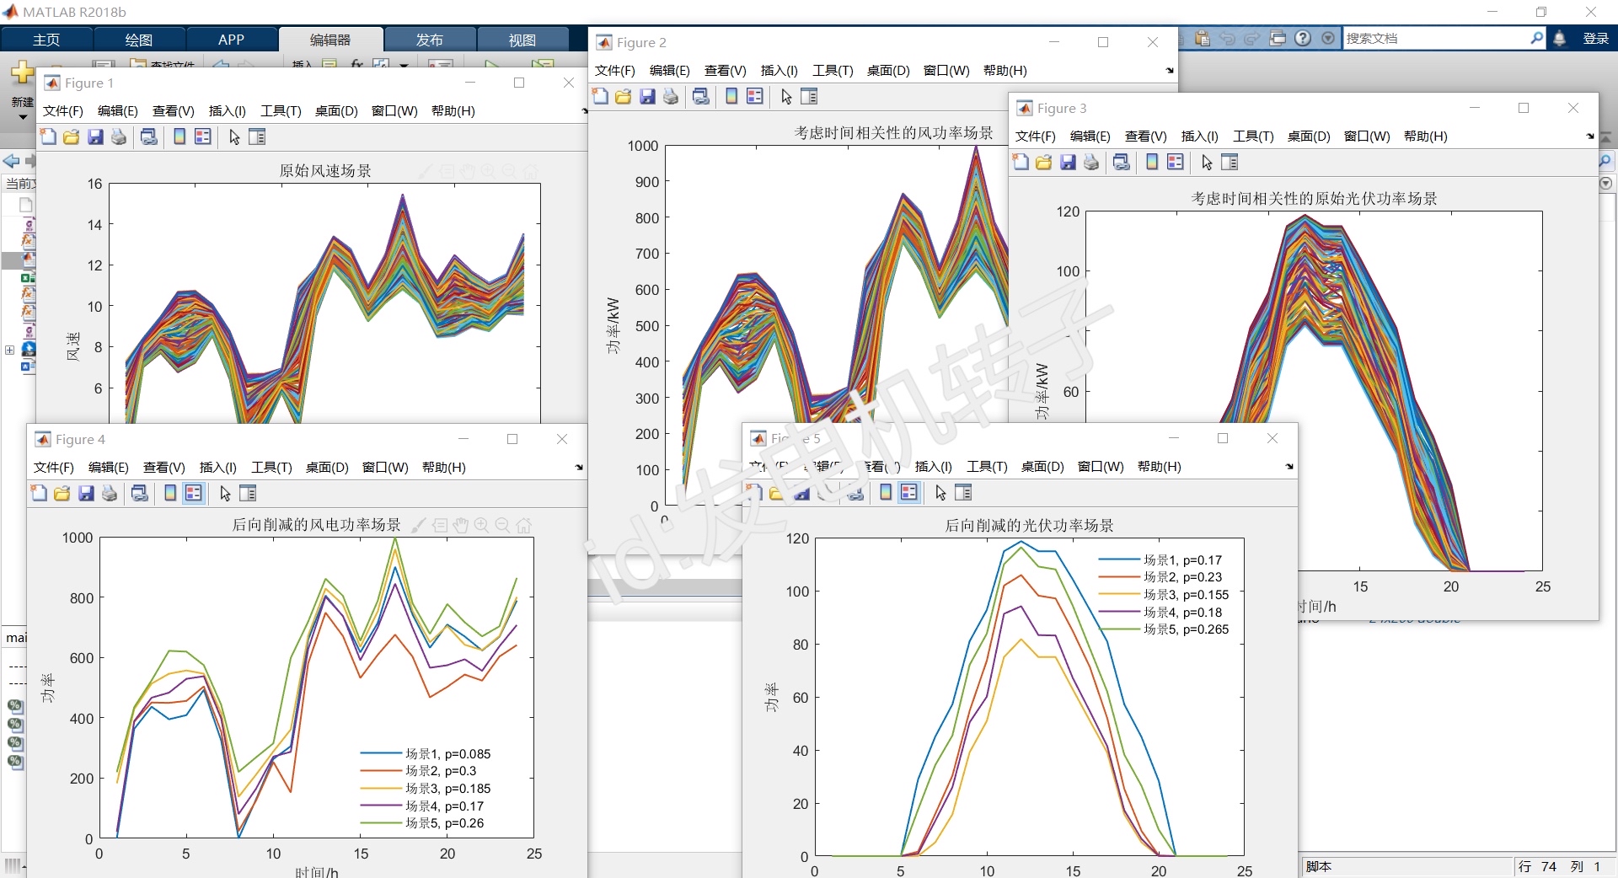Click back arrow in current folder toolbar

pos(11,161)
